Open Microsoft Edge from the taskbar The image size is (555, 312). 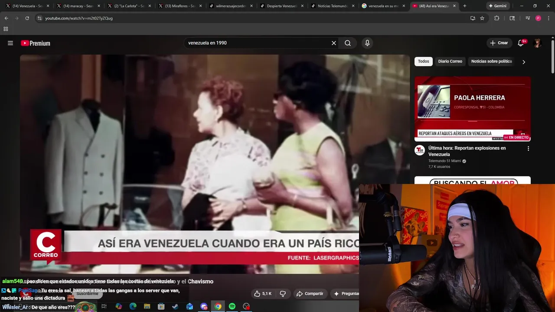[x=133, y=306]
